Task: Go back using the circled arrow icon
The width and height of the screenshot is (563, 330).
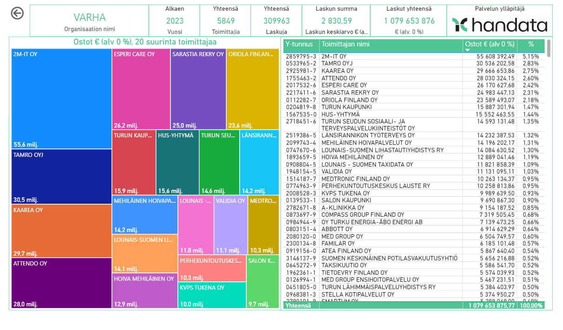Action: coord(17,13)
